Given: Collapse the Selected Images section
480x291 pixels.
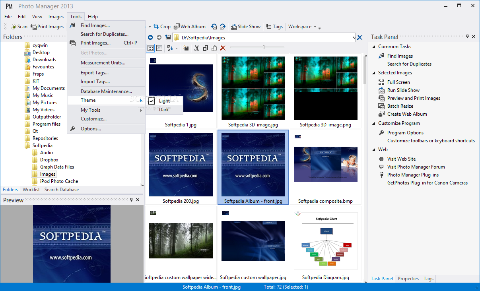Looking at the screenshot, I should (x=374, y=73).
